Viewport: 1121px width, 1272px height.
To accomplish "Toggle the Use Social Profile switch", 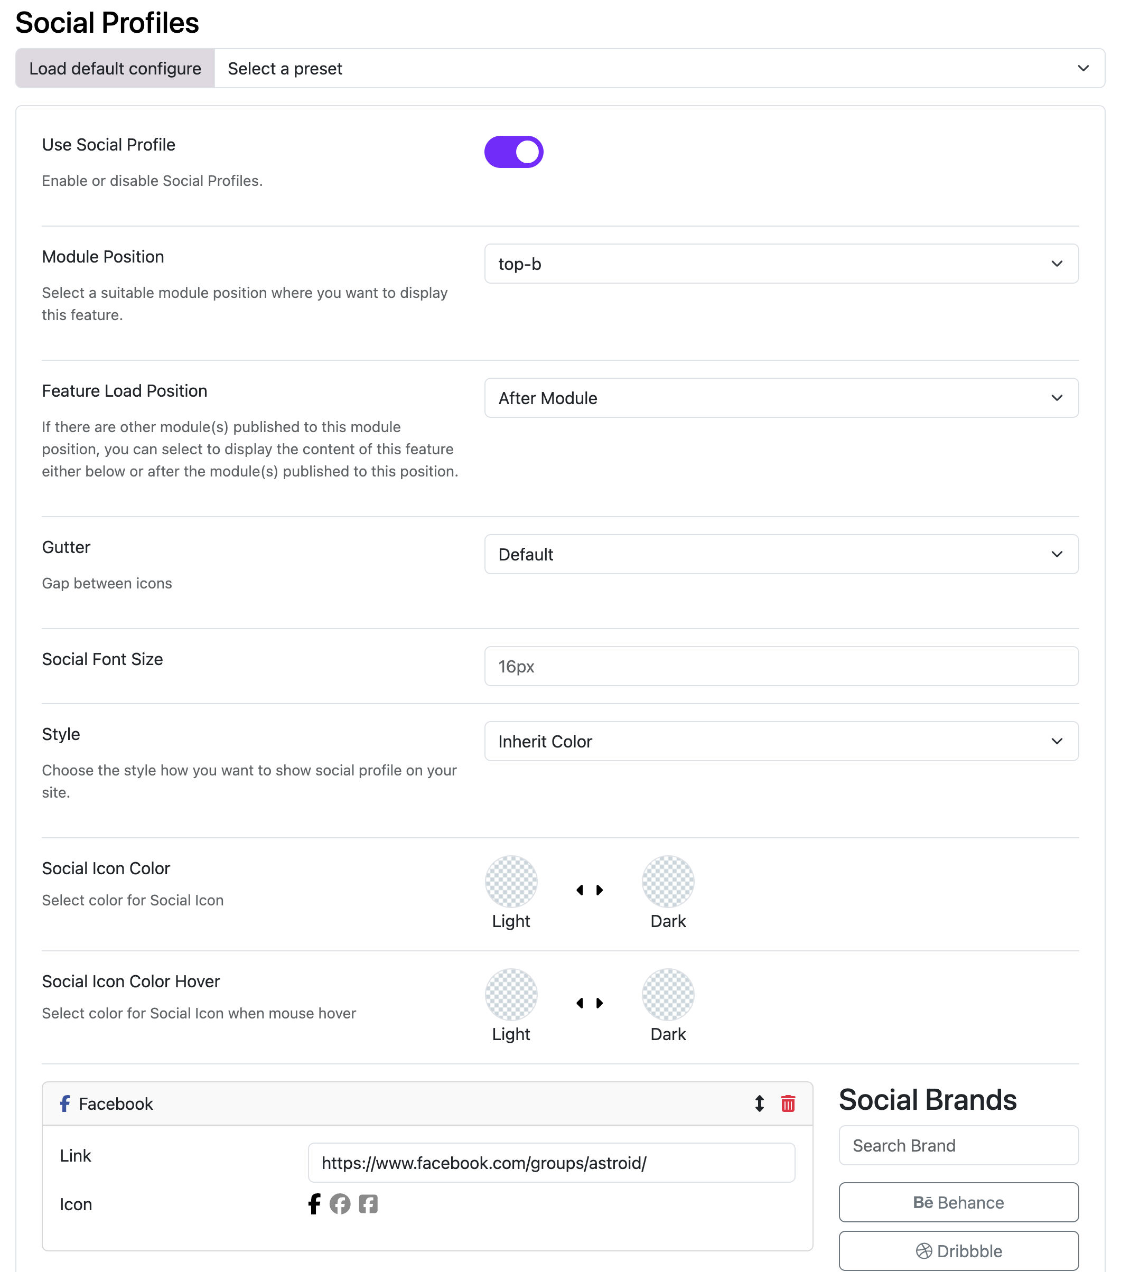I will (513, 152).
